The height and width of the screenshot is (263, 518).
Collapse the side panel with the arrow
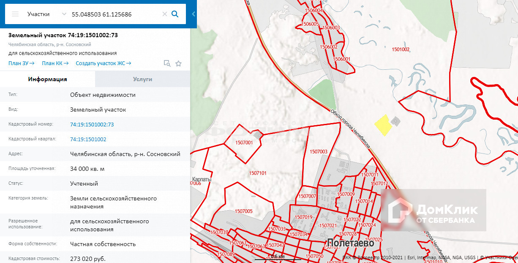click(194, 14)
